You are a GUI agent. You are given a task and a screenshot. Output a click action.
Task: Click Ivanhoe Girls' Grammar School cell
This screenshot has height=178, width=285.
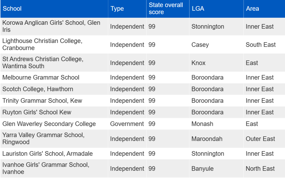pyautogui.click(x=54, y=168)
